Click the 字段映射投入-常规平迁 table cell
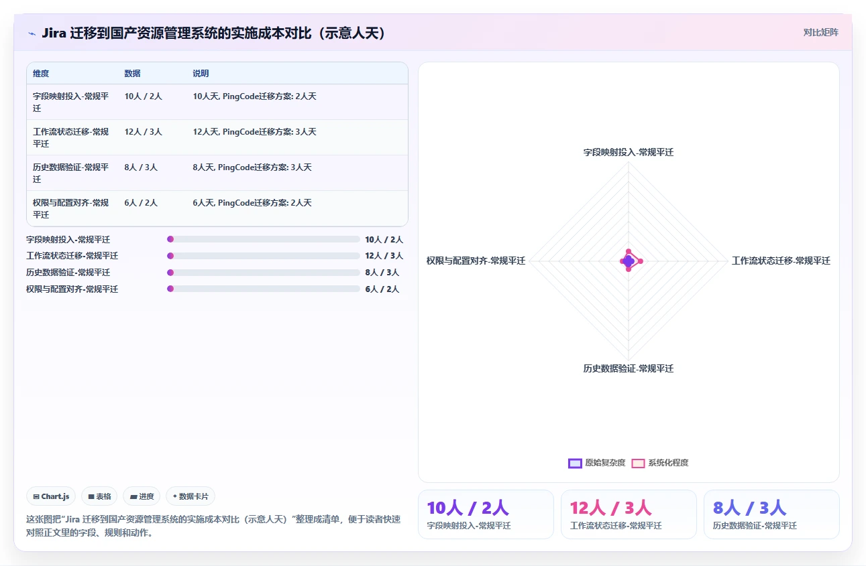This screenshot has width=866, height=566. coord(71,102)
